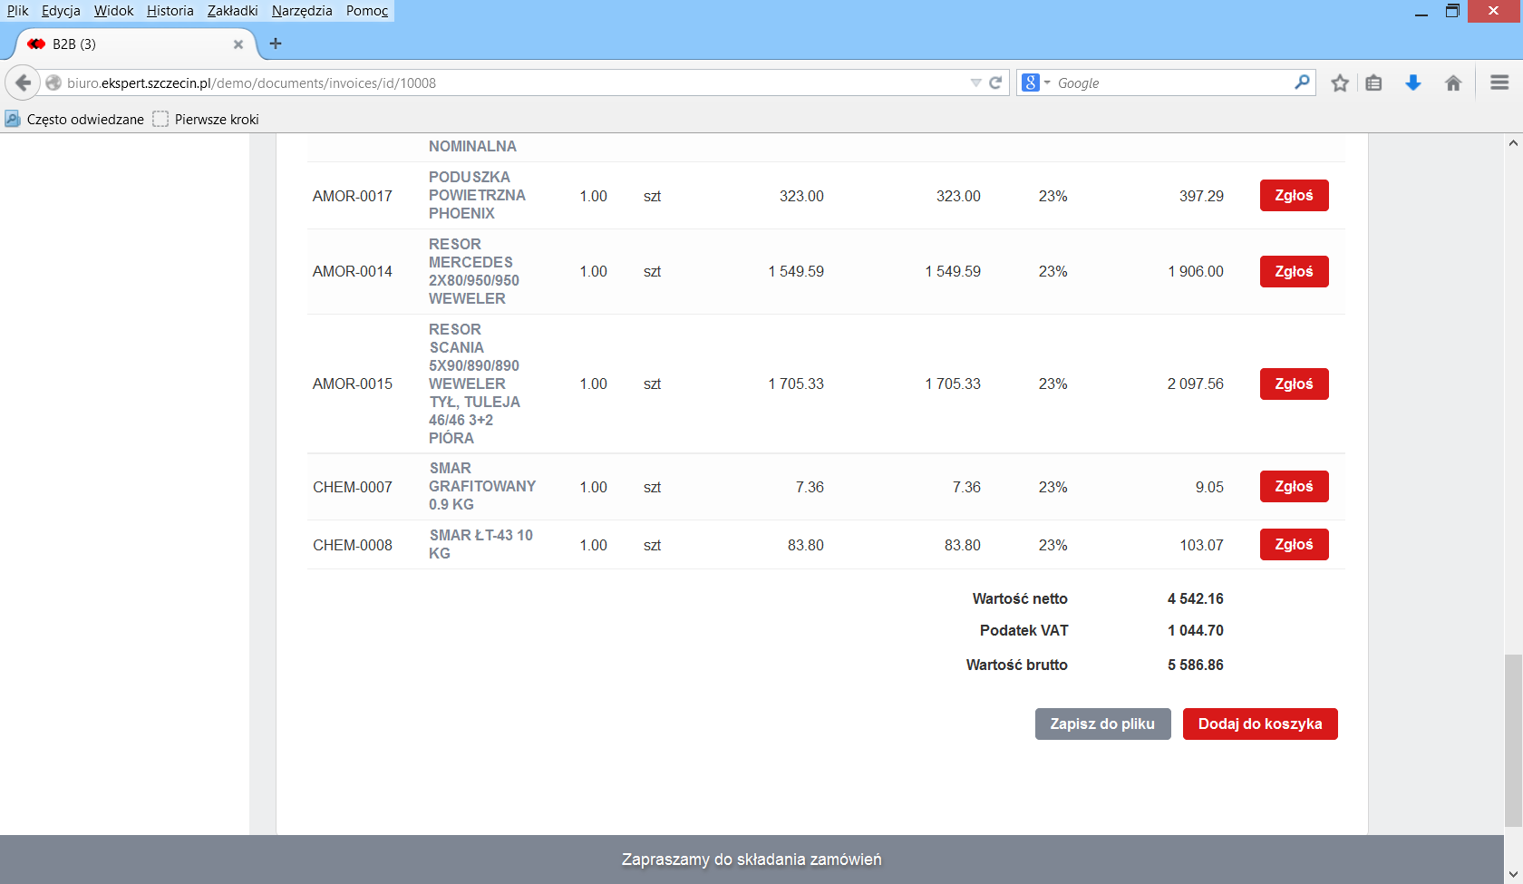This screenshot has height=884, width=1523.
Task: Open downloads arrow icon
Action: [1412, 83]
